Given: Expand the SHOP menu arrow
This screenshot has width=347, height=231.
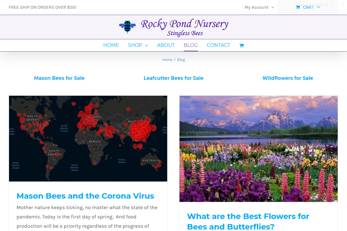Looking at the screenshot, I should pos(146,45).
